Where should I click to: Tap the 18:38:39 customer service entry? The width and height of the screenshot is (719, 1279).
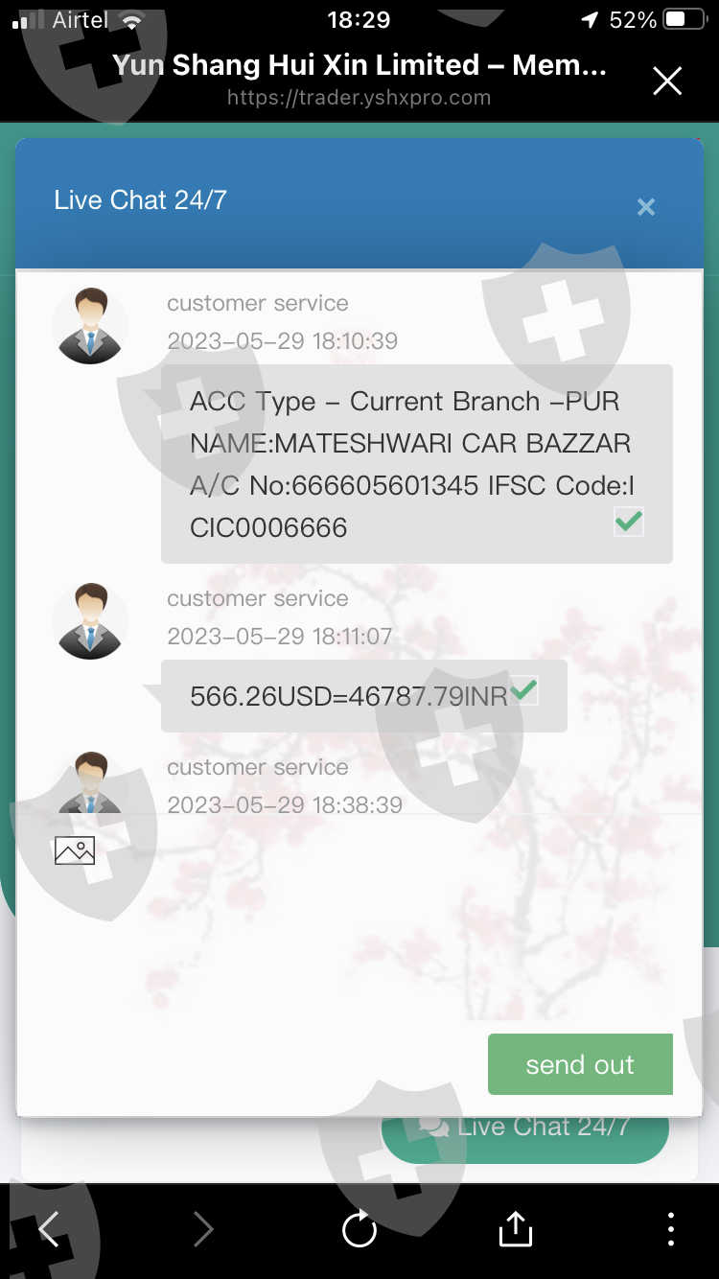pos(285,786)
